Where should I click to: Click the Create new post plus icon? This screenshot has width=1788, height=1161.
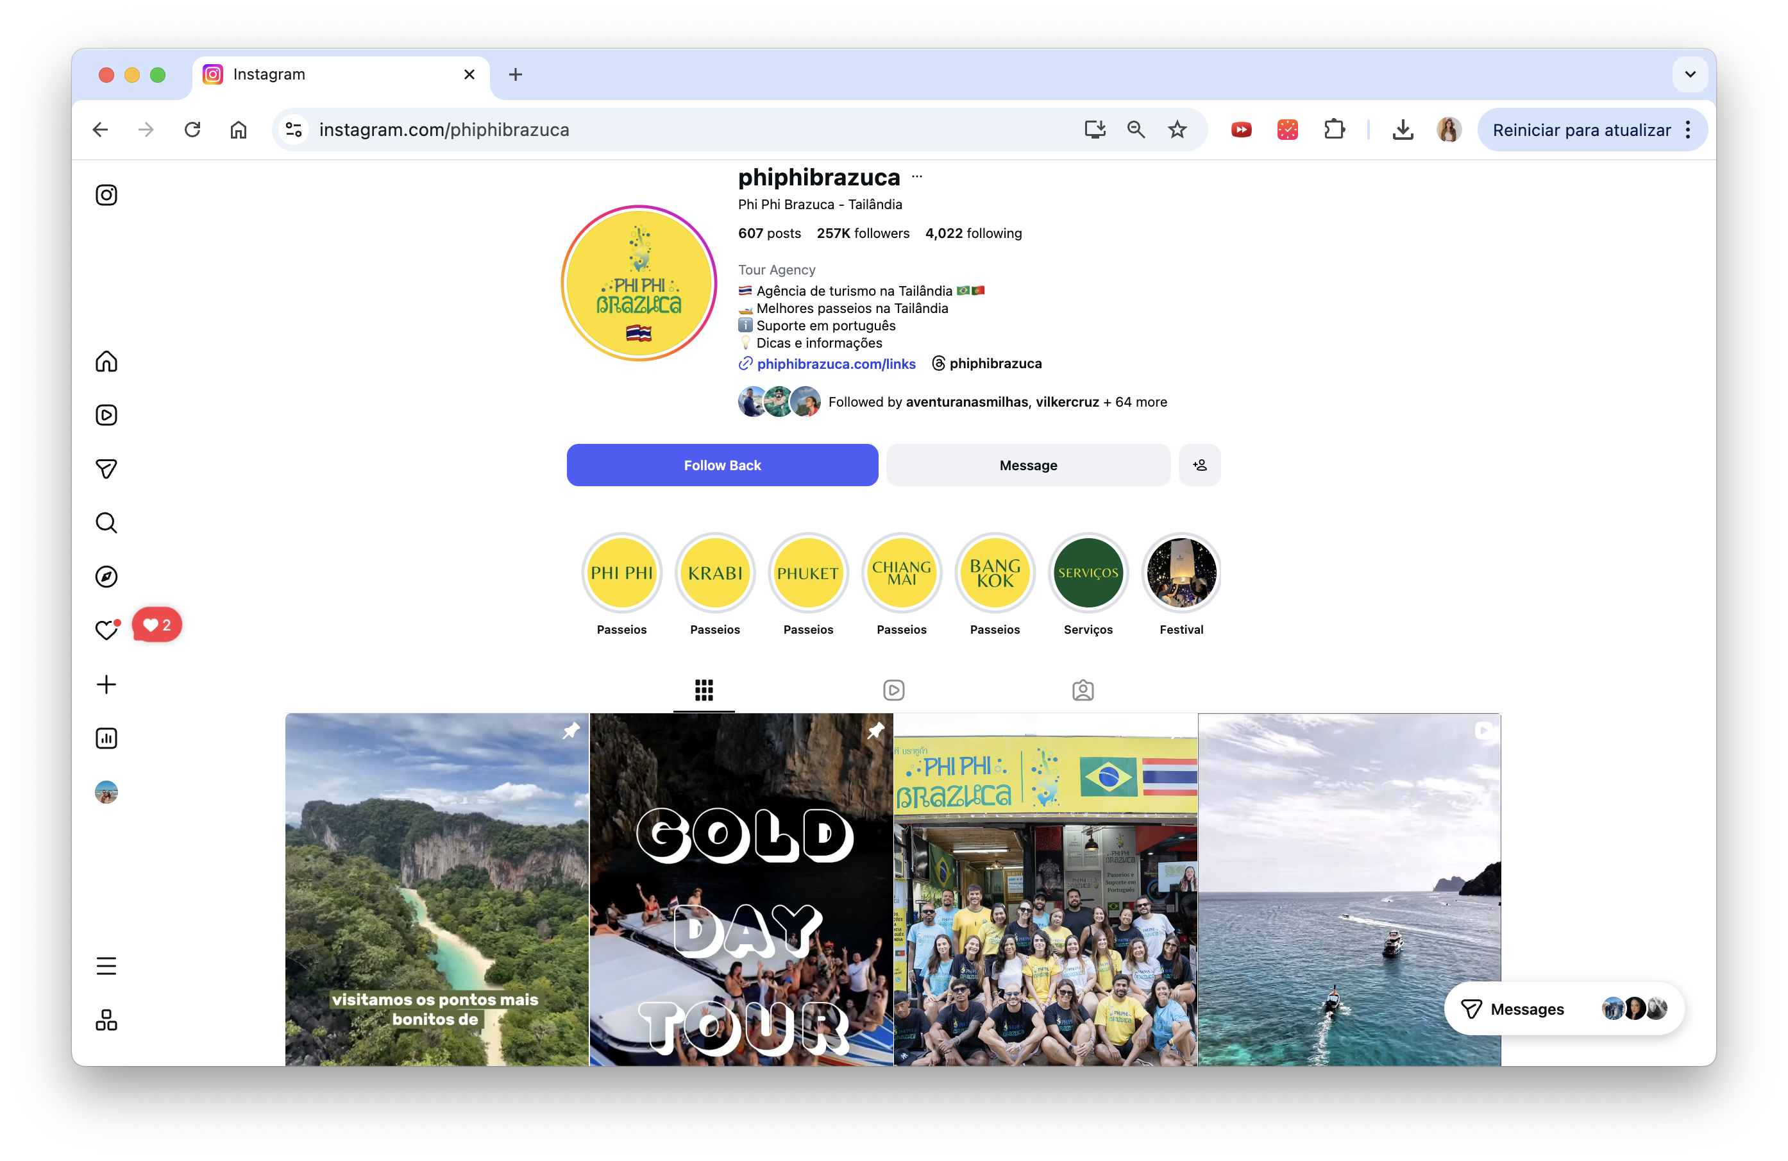[x=106, y=684]
